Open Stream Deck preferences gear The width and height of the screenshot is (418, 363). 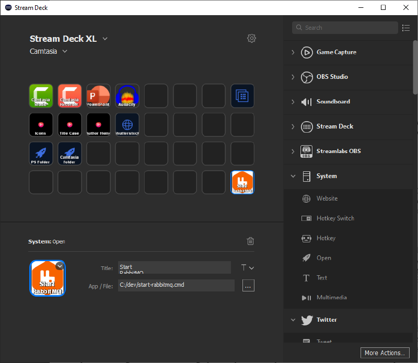tap(251, 38)
